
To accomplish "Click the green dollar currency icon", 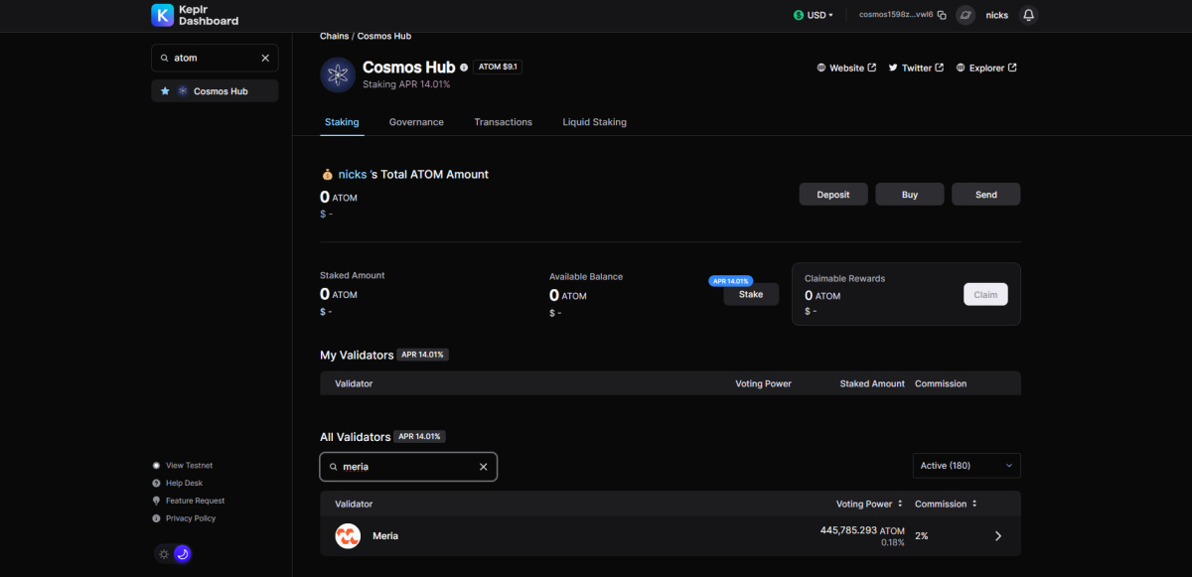I will [x=799, y=15].
